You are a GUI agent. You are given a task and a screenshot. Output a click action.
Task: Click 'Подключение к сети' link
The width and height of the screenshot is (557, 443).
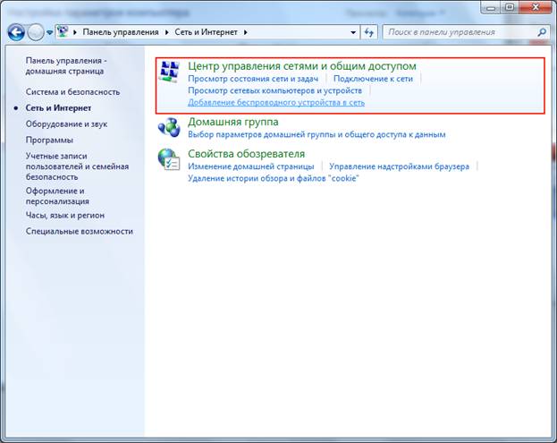pos(374,79)
